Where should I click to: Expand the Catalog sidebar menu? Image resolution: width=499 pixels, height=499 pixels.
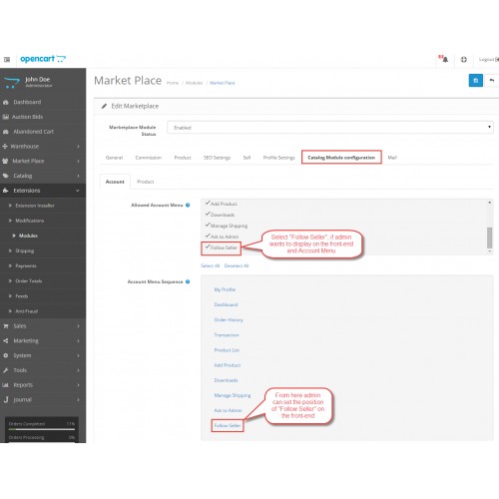pyautogui.click(x=43, y=176)
